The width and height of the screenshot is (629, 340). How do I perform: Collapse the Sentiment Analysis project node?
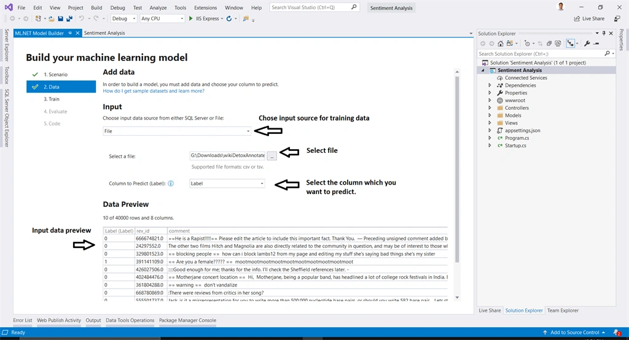tap(483, 70)
